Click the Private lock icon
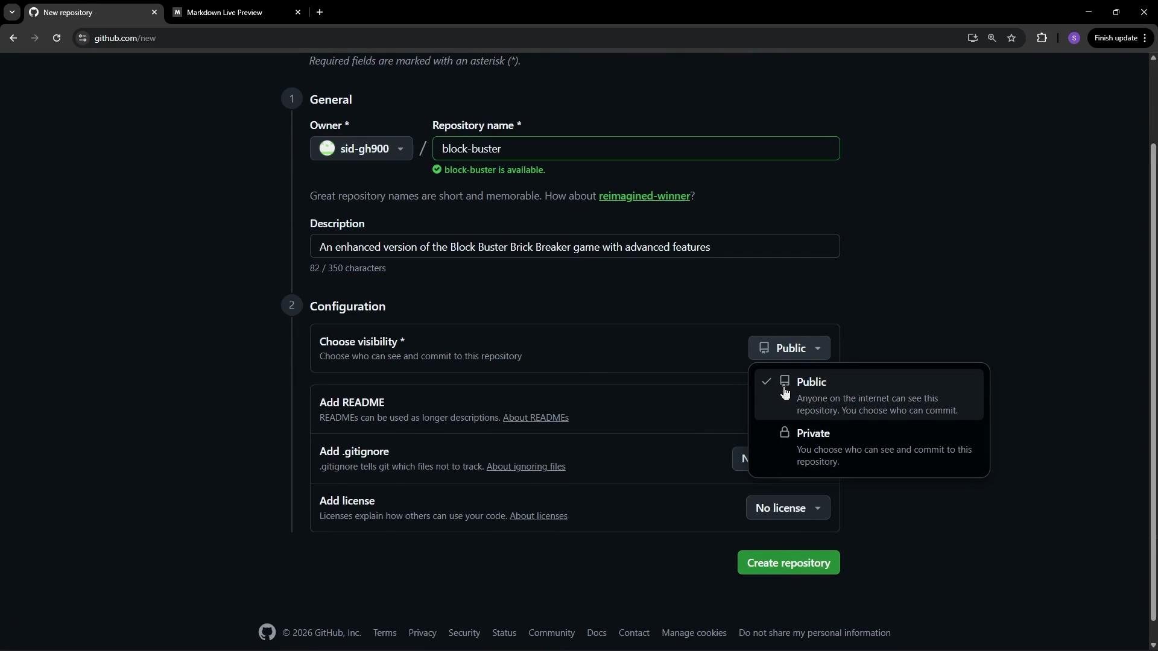Image resolution: width=1158 pixels, height=651 pixels. [x=785, y=433]
